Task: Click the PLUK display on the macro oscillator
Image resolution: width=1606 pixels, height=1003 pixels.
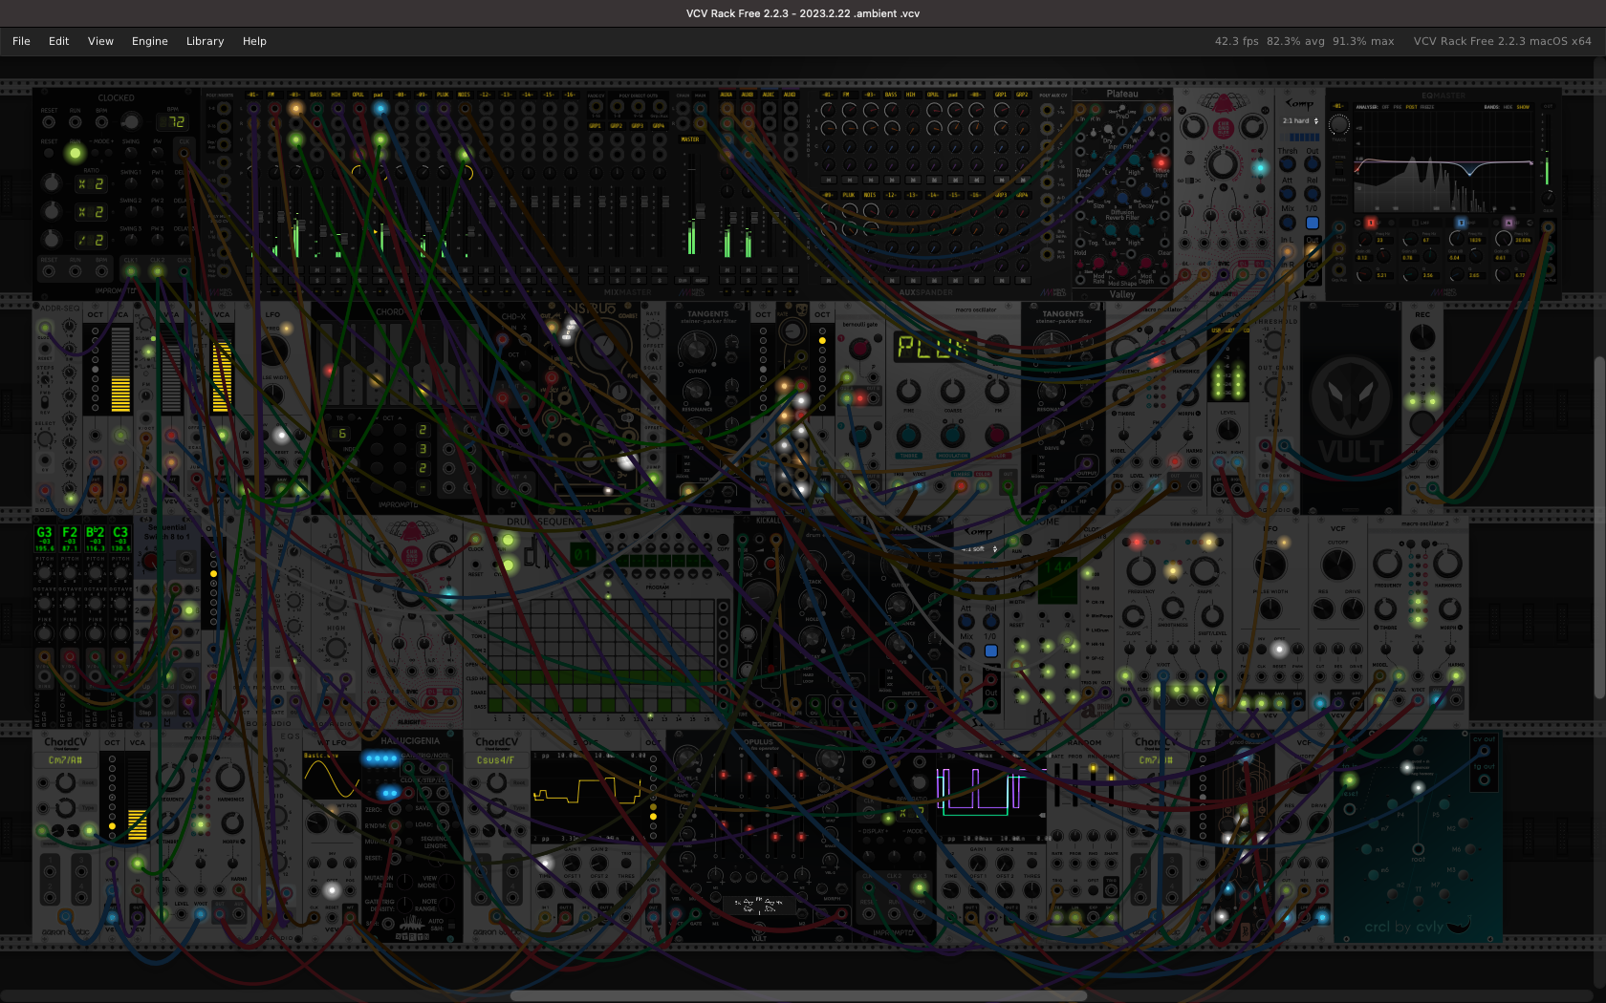Action: coord(934,347)
